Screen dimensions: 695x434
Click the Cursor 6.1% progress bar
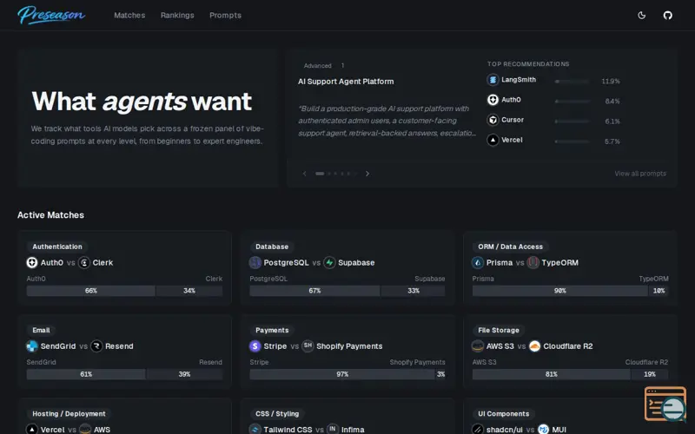coord(573,122)
